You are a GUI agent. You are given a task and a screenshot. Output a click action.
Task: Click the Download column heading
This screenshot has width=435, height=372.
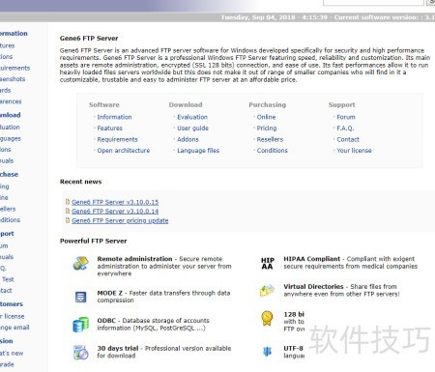[186, 104]
